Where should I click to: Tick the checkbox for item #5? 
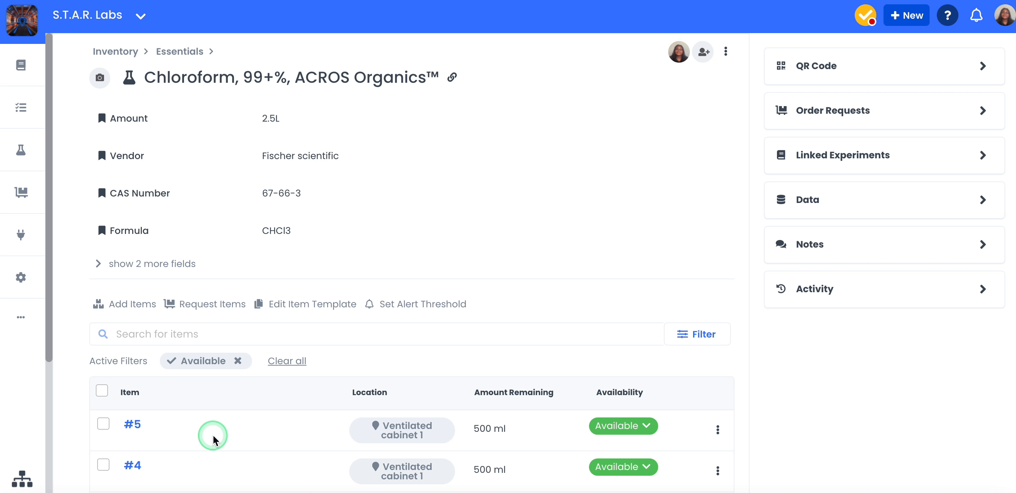103,424
